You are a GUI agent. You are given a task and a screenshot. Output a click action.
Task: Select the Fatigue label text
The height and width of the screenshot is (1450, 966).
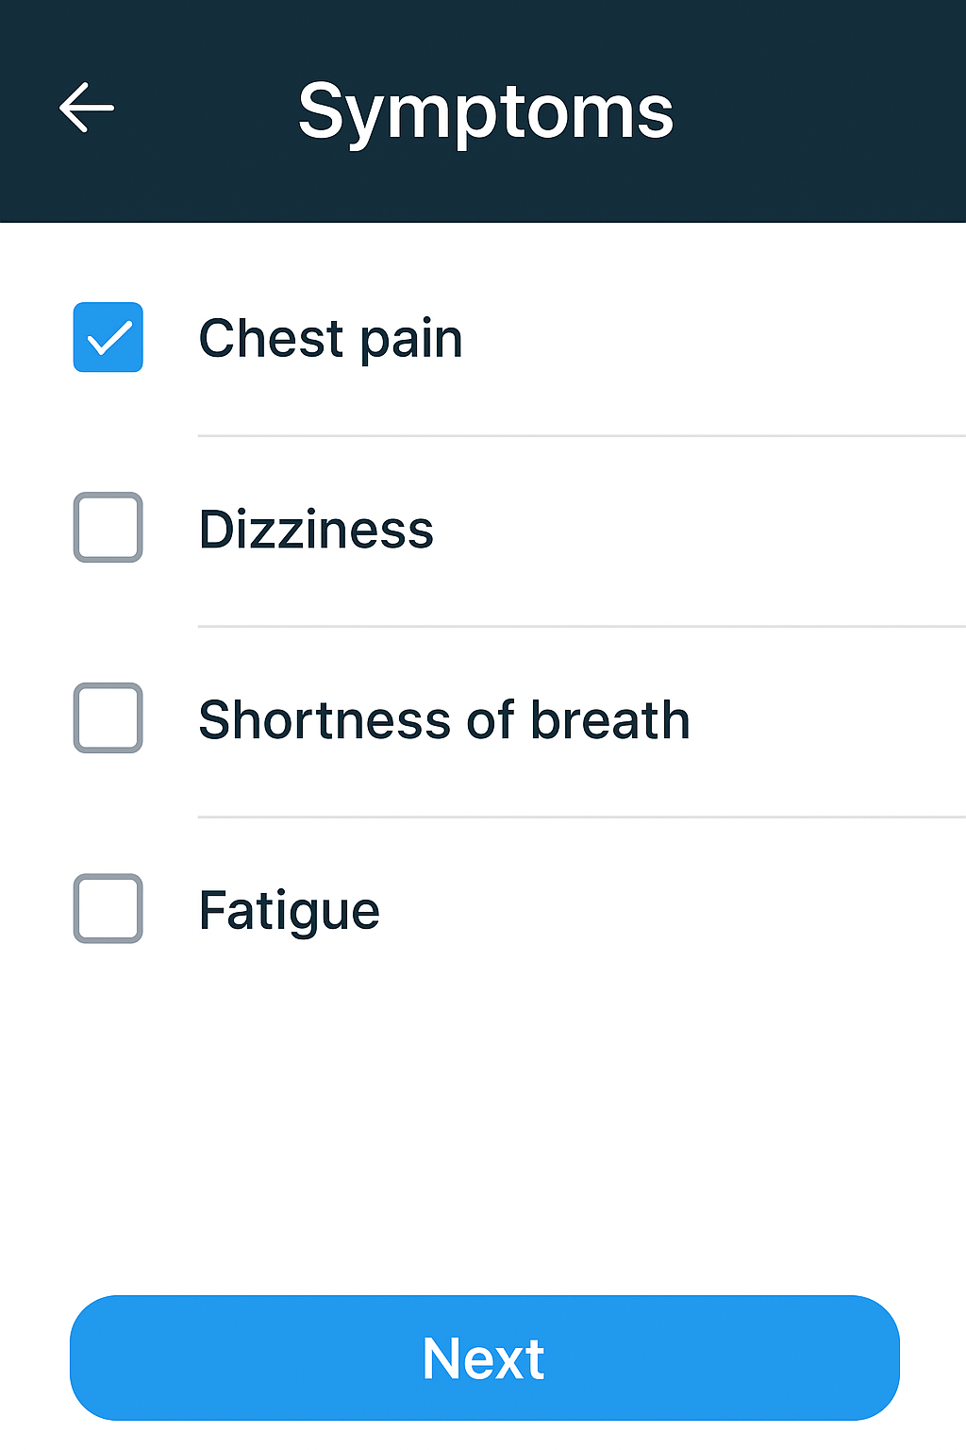point(290,912)
